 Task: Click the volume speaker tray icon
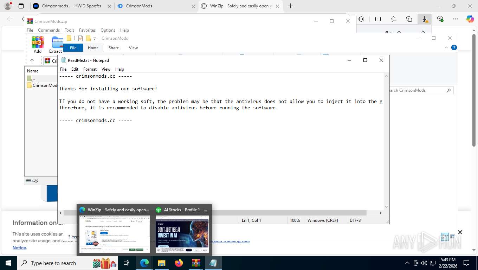click(424, 263)
